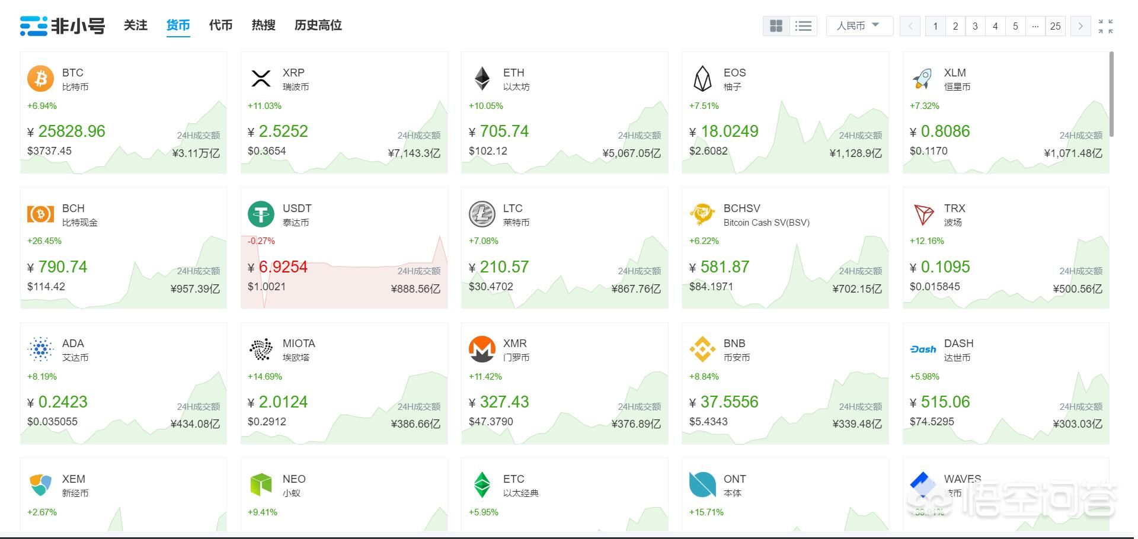Open BTC price ¥25828.96
1138x539 pixels.
tap(66, 131)
